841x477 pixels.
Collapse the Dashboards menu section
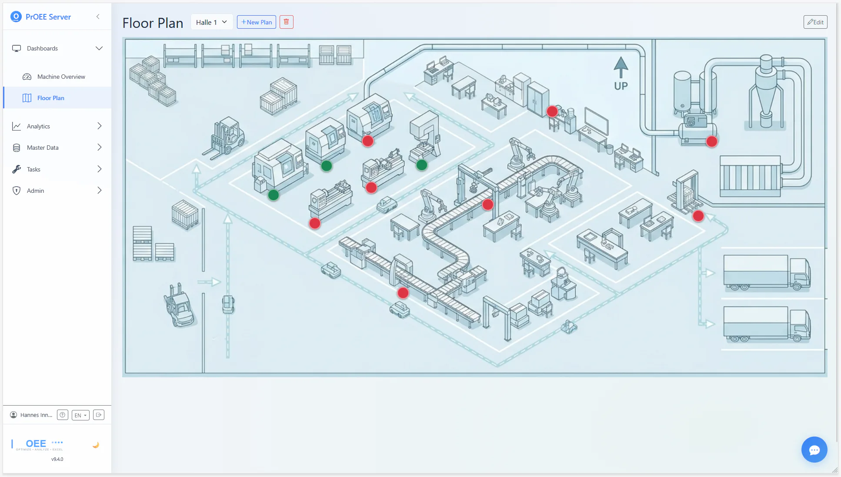click(99, 48)
